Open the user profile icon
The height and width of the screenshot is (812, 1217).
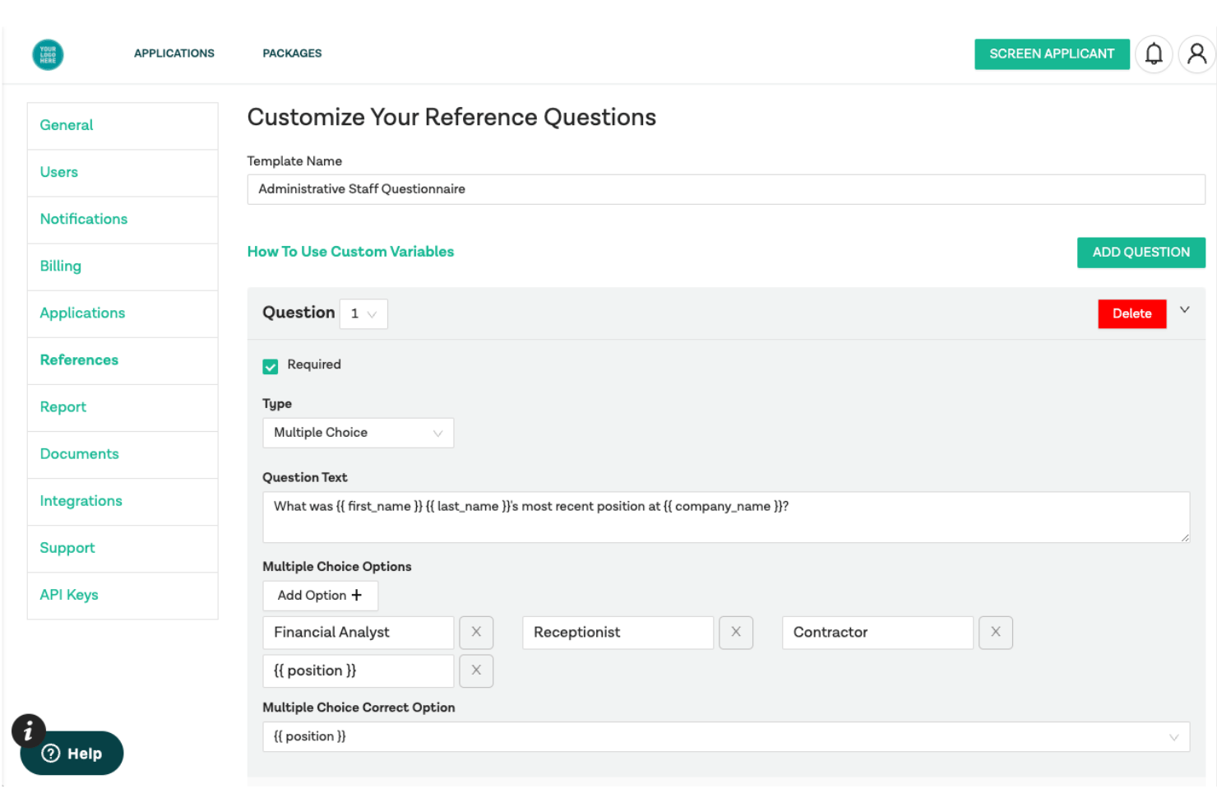click(x=1197, y=54)
